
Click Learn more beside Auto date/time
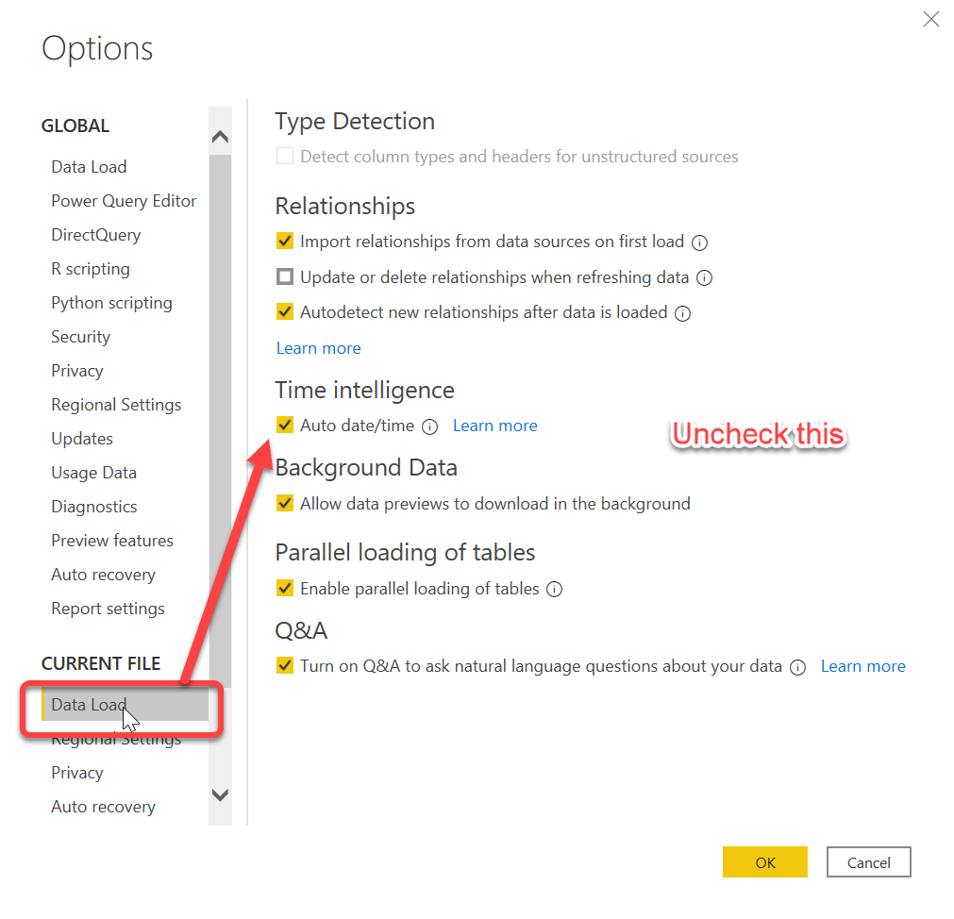click(x=495, y=426)
